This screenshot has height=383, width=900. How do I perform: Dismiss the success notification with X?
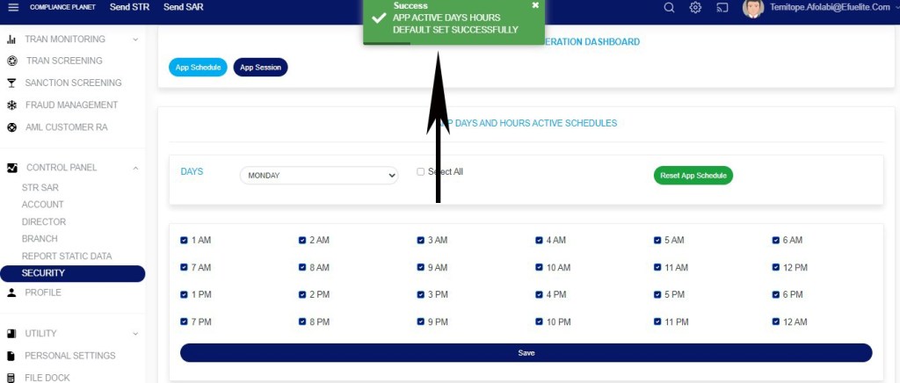pyautogui.click(x=535, y=5)
